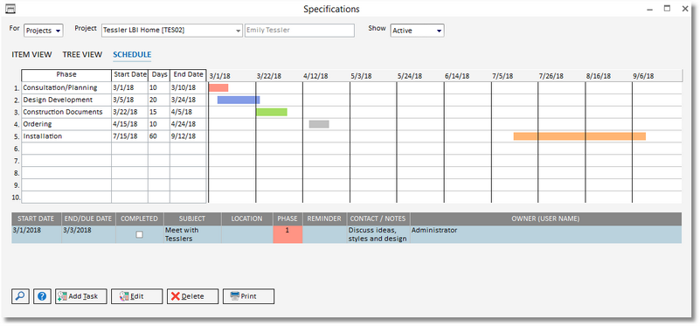Click the CONTACT / NOTES column header
The height and width of the screenshot is (326, 700).
(378, 218)
